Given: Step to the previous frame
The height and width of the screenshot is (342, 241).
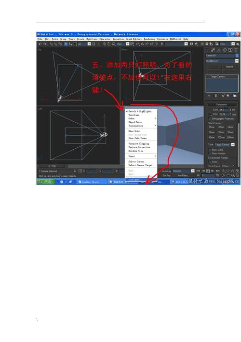Looking at the screenshot, I should click(x=203, y=171).
